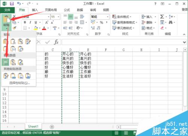Click the AutoSum sigma icon

(162, 17)
